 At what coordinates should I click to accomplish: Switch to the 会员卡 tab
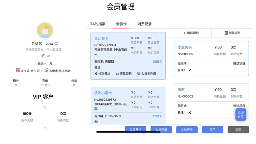tap(121, 24)
